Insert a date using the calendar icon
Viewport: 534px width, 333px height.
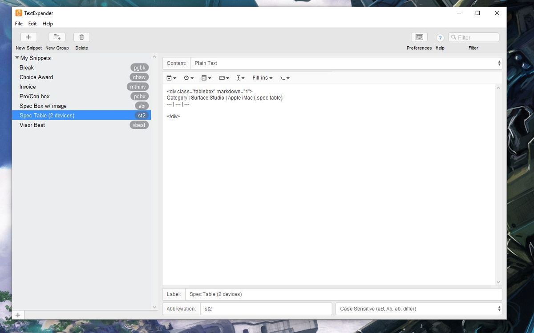(x=169, y=77)
